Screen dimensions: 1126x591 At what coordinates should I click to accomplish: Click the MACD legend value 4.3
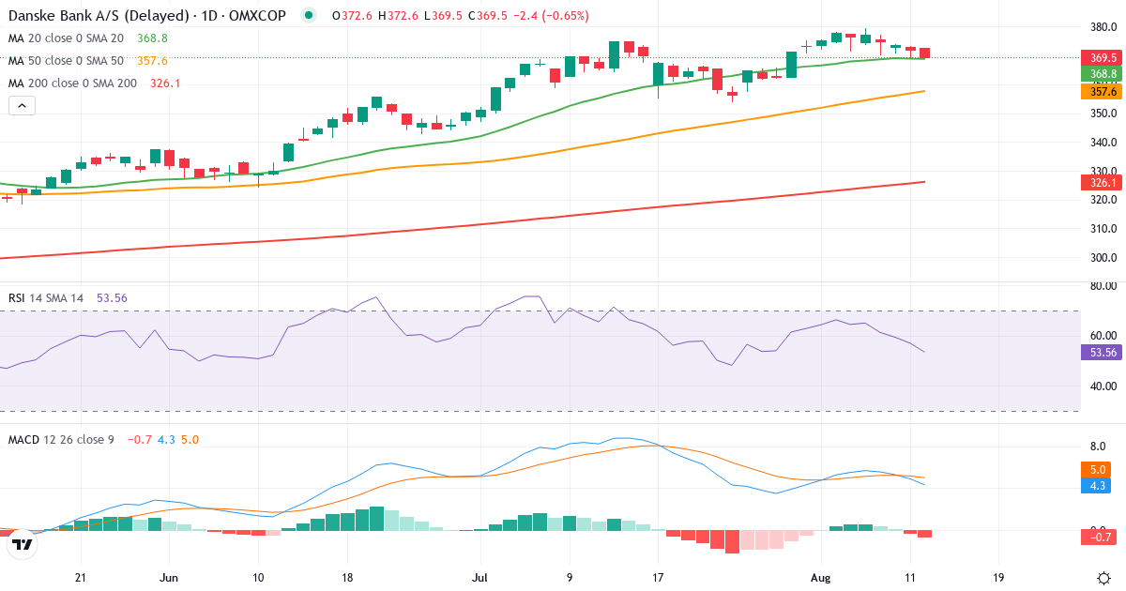point(165,439)
